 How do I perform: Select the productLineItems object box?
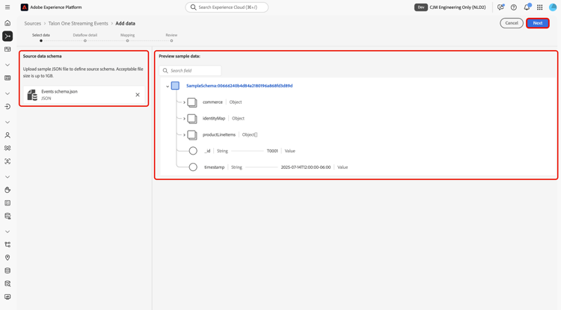pyautogui.click(x=192, y=135)
